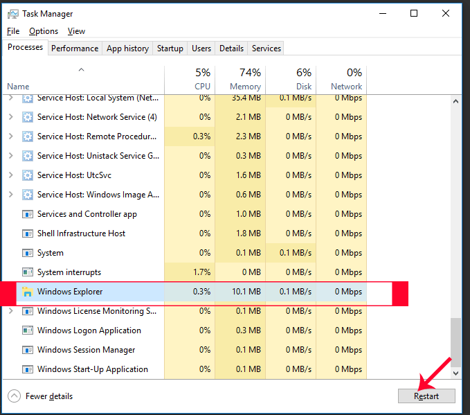Image resolution: width=470 pixels, height=415 pixels.
Task: Click the Task Manager title bar icon
Action: tap(12, 14)
